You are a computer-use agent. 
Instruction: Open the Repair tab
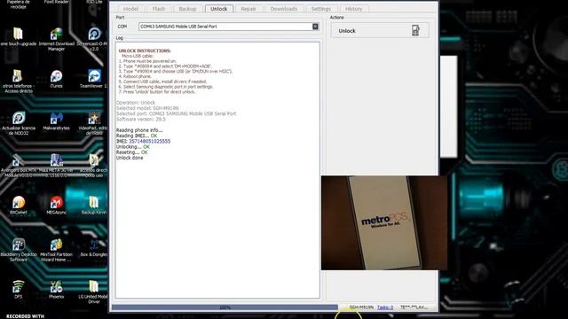click(248, 9)
